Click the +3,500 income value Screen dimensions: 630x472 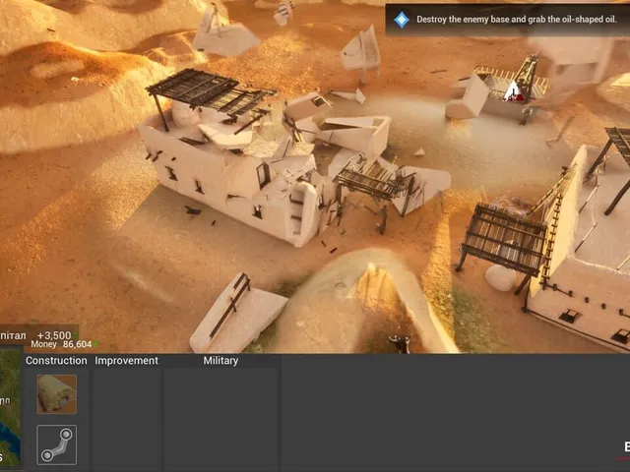click(54, 335)
